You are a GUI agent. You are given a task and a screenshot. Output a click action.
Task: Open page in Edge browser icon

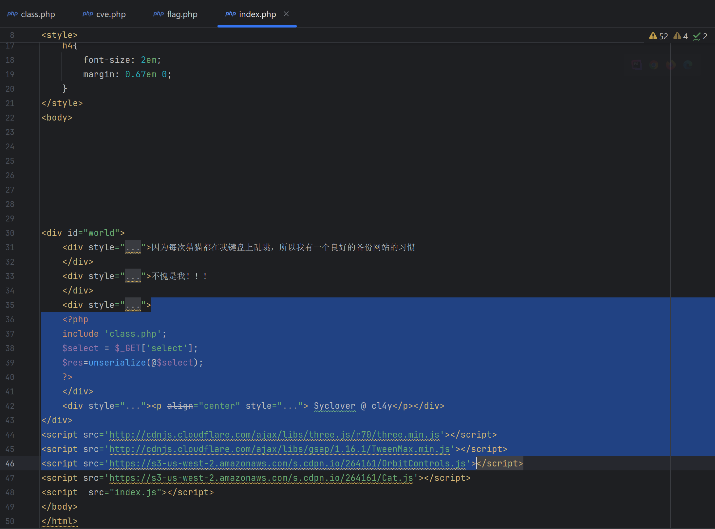687,65
